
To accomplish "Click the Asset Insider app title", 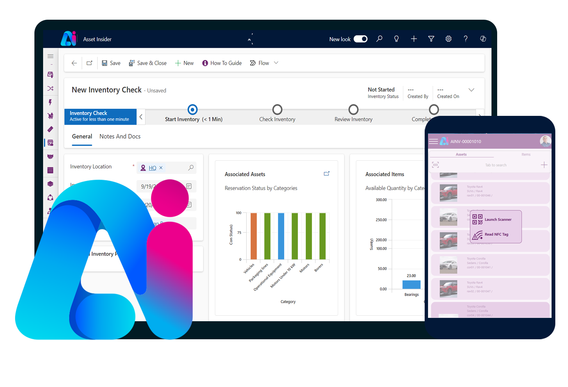I will click(x=97, y=39).
